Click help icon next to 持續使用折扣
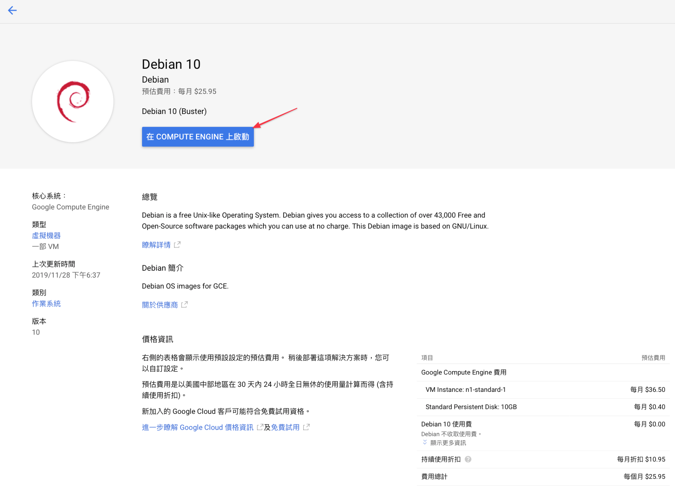The height and width of the screenshot is (487, 675). pos(468,459)
